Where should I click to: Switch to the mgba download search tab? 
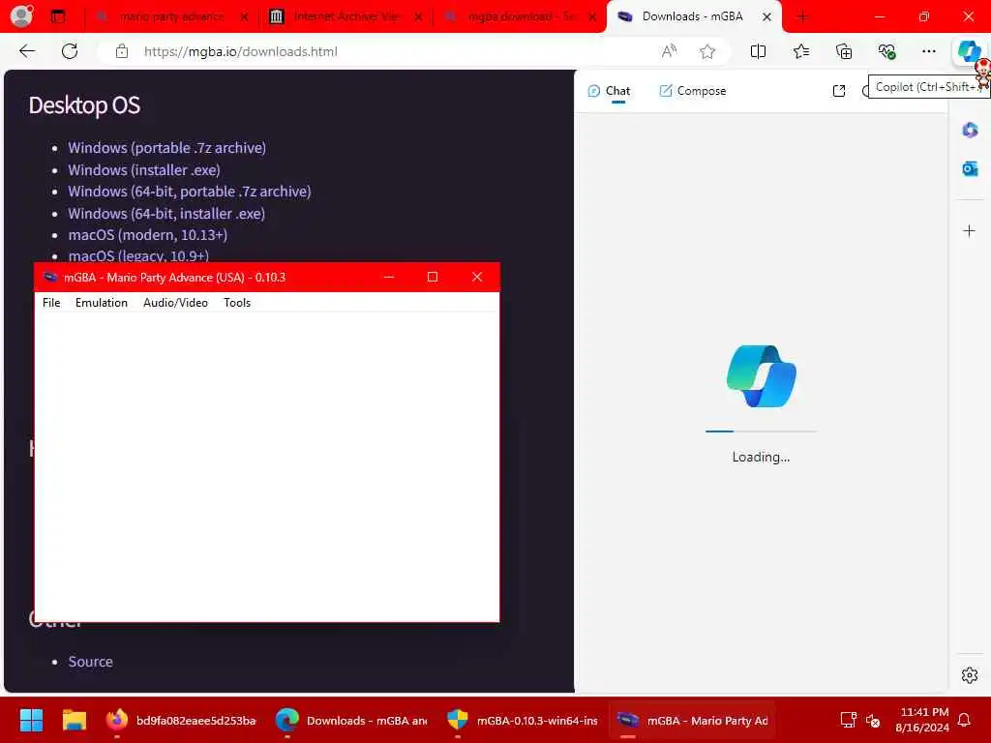coord(521,16)
